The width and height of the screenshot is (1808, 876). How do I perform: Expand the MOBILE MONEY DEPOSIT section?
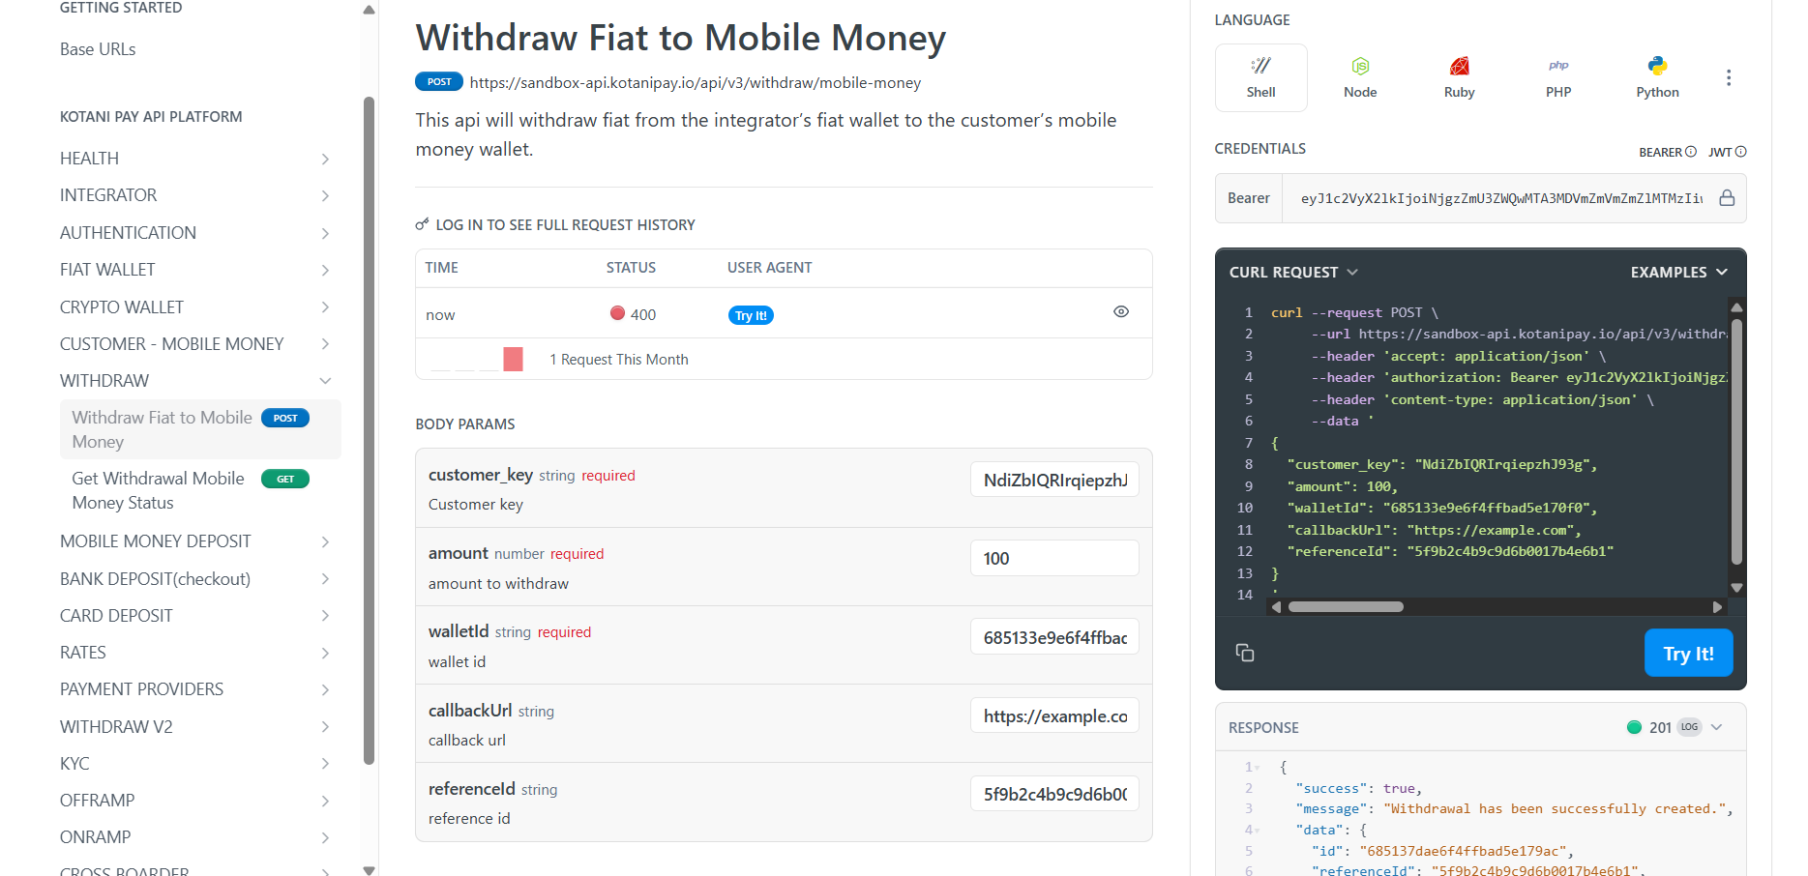tap(195, 541)
